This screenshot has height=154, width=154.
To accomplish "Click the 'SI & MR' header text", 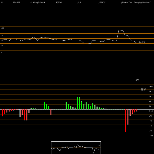I will [x=16, y=2].
